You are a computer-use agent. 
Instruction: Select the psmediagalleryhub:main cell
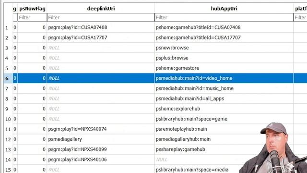pyautogui.click(x=224, y=139)
